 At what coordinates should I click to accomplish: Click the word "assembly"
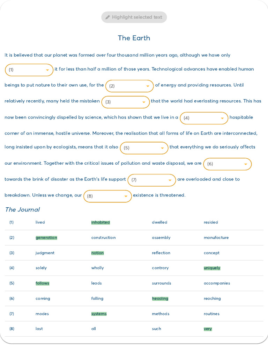coord(161,238)
